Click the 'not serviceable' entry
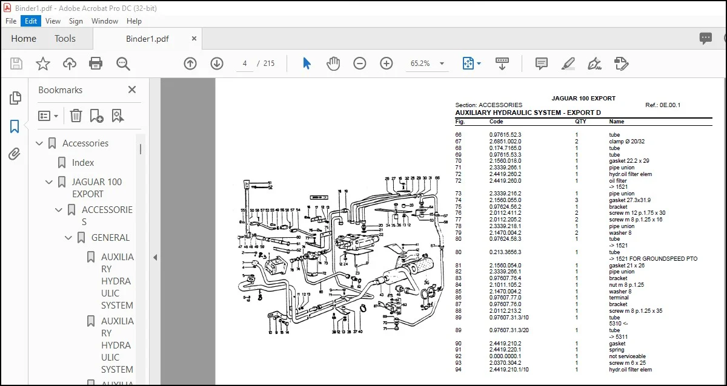The image size is (727, 386). click(x=628, y=356)
